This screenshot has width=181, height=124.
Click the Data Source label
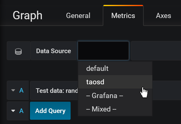pos(54,51)
